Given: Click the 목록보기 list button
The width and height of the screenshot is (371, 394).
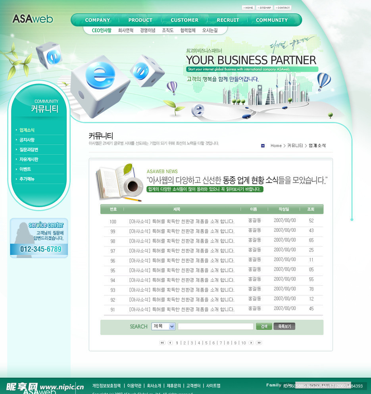Looking at the screenshot, I should [x=284, y=327].
